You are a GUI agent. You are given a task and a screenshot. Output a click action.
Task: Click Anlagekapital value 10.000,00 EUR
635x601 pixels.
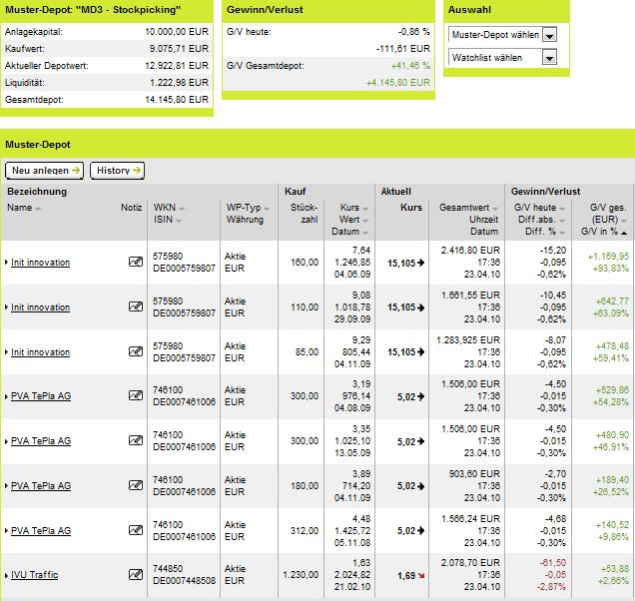coord(177,32)
